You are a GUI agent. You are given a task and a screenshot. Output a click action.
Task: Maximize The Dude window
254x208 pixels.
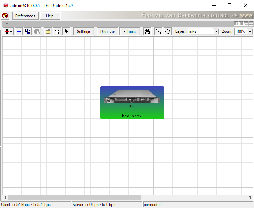(x=230, y=5)
